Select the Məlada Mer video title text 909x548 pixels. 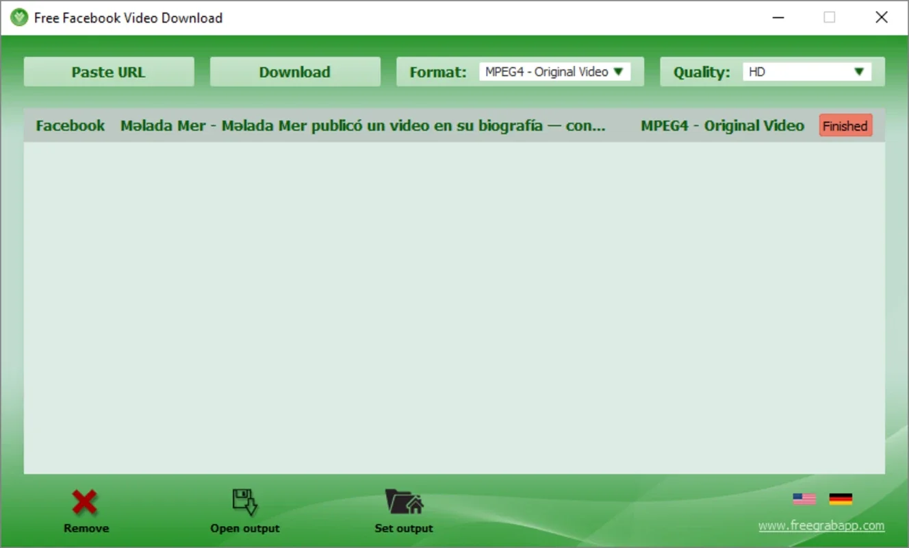pyautogui.click(x=363, y=126)
